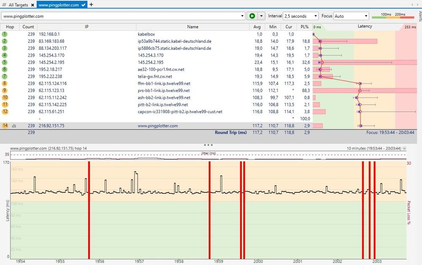Click the PL% column header
The height and width of the screenshot is (265, 422).
[x=305, y=27]
